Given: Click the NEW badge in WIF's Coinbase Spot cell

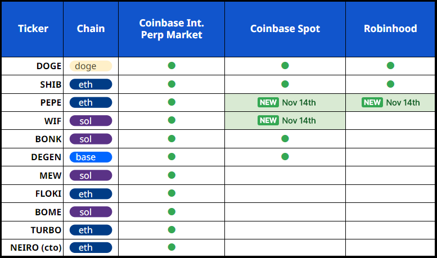Looking at the screenshot, I should 268,120.
